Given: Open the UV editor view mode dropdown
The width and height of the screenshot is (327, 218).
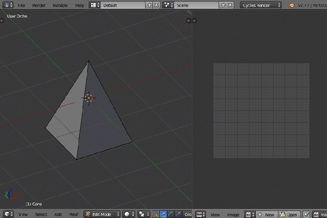Looking at the screenshot, I should 319,214.
